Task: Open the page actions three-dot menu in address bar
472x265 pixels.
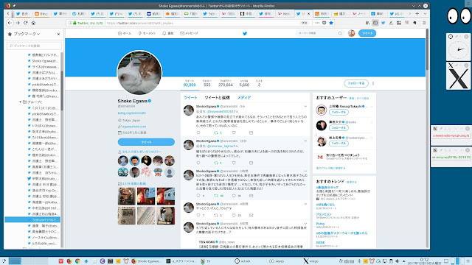Action: point(317,23)
